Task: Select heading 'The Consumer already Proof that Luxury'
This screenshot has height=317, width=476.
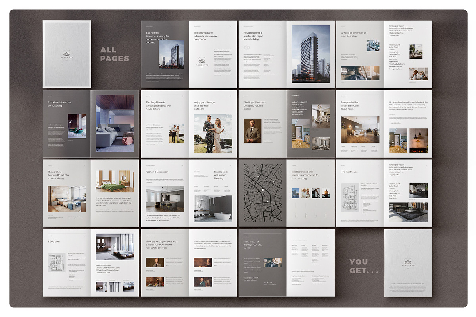Action: tap(253, 244)
